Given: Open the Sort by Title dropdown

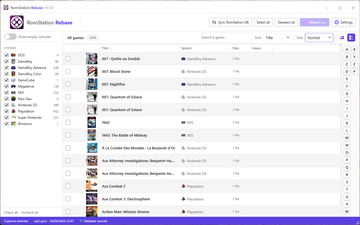Looking at the screenshot, I should (x=277, y=38).
